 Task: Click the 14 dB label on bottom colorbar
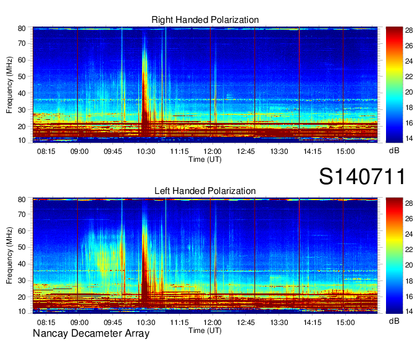pos(409,311)
